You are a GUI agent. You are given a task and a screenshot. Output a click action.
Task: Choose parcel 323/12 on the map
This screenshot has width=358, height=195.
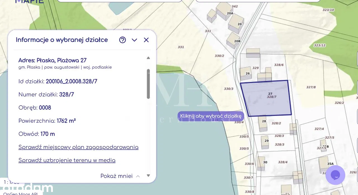(319, 45)
